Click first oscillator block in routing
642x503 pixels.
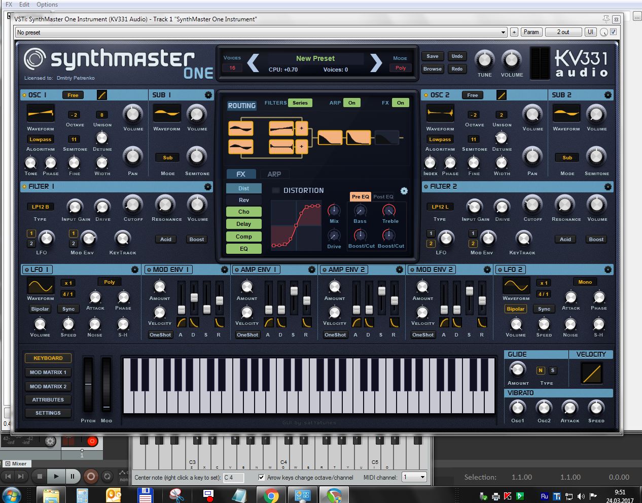[x=240, y=128]
